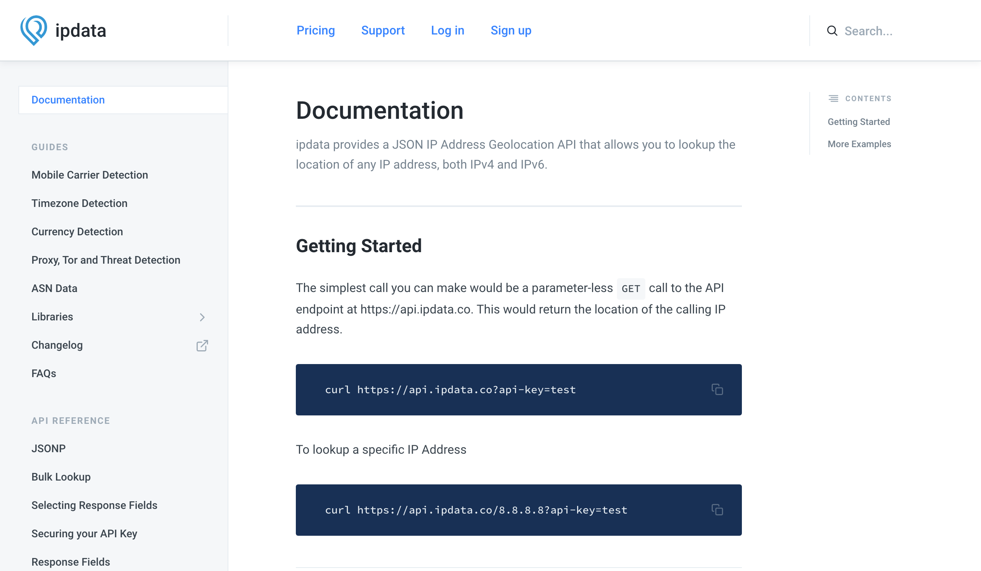The image size is (981, 571).
Task: Open the Changelog link
Action: point(57,345)
